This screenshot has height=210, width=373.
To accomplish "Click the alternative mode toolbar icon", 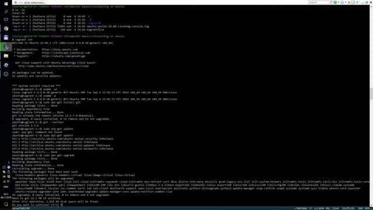I will pyautogui.click(x=353, y=2).
